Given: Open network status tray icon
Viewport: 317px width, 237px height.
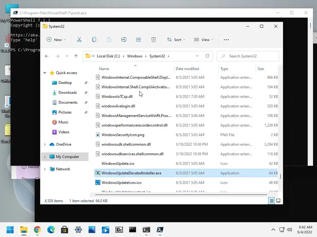Looking at the screenshot, I should point(282,230).
